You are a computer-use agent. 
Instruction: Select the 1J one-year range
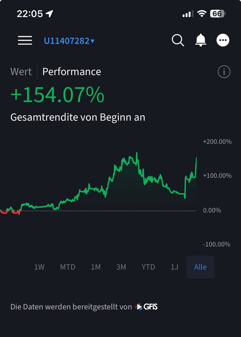(x=175, y=267)
